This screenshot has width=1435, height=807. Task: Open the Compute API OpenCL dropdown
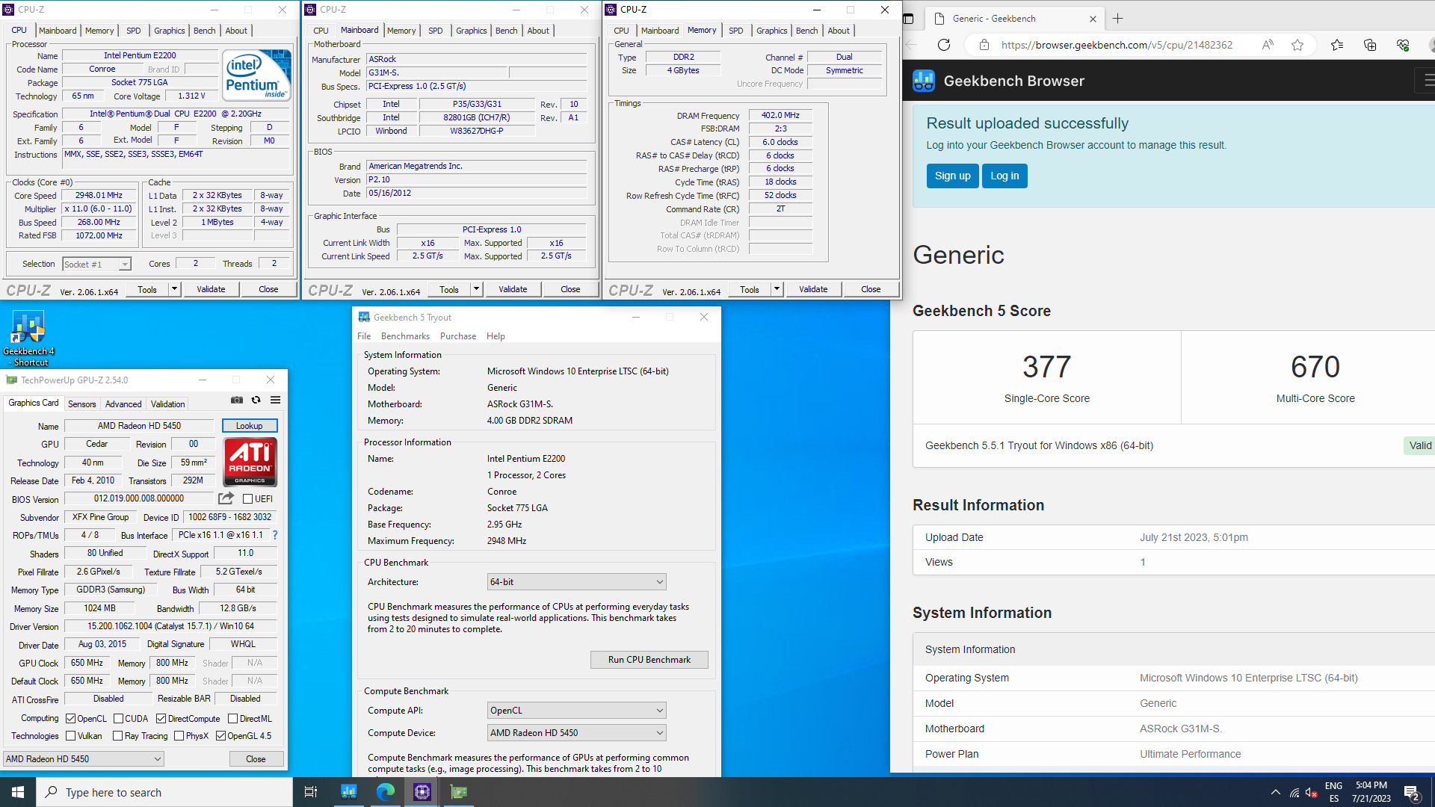[x=576, y=711]
